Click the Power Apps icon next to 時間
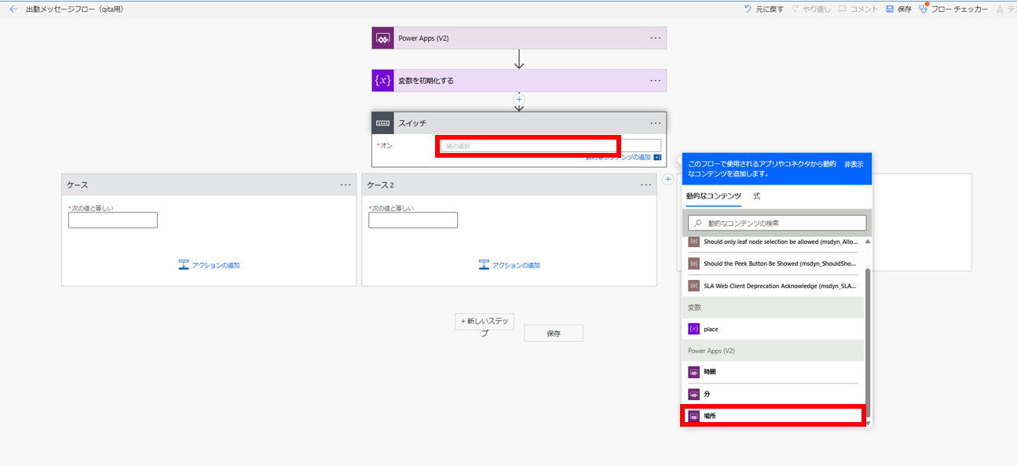Screen dimensions: 1017x466 [x=693, y=372]
